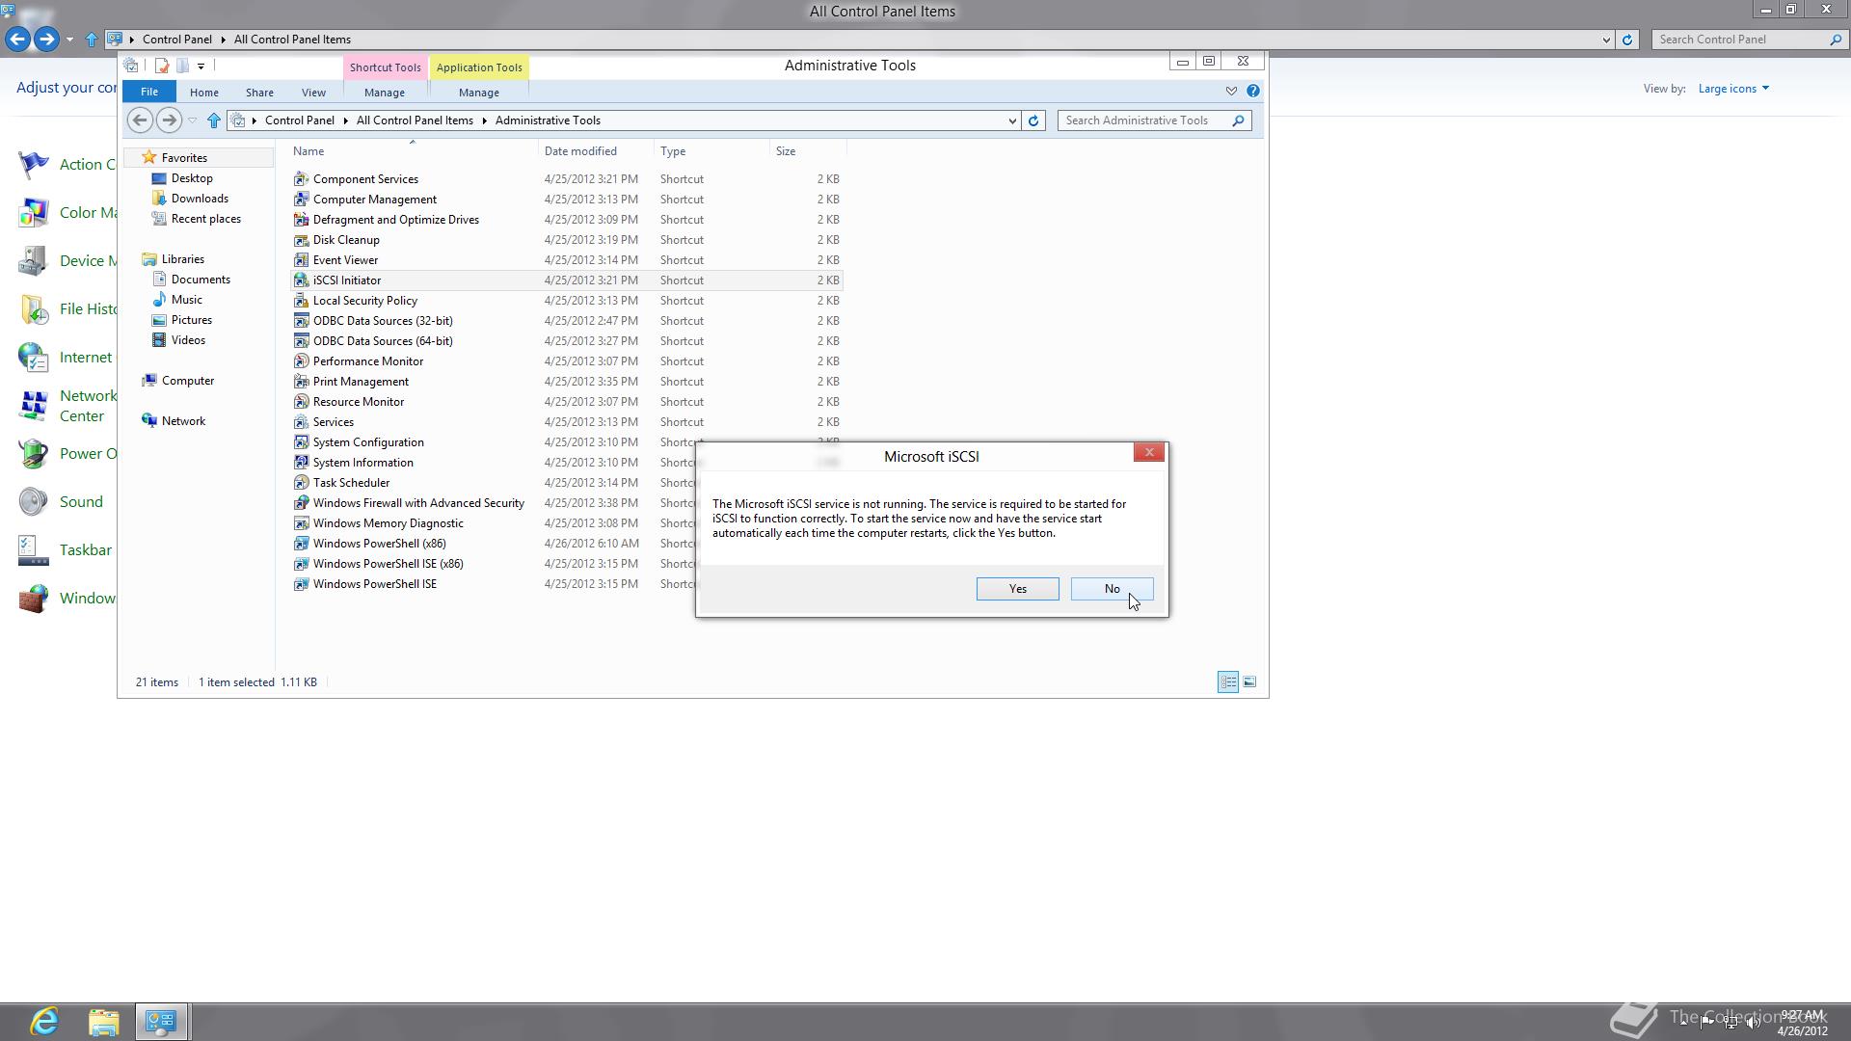Open Explorer help icon
This screenshot has height=1041, width=1851.
[x=1252, y=91]
